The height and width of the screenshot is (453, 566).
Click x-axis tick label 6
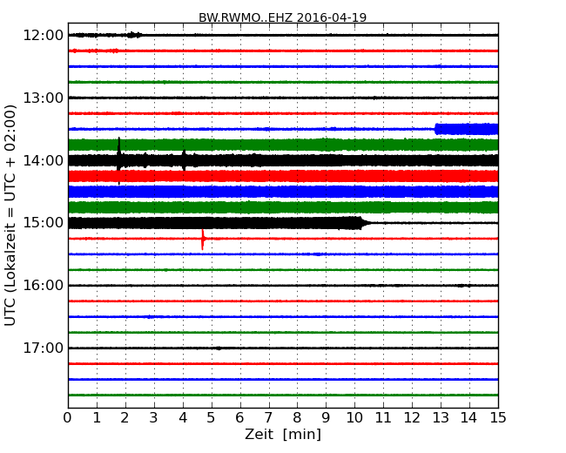[x=240, y=418]
